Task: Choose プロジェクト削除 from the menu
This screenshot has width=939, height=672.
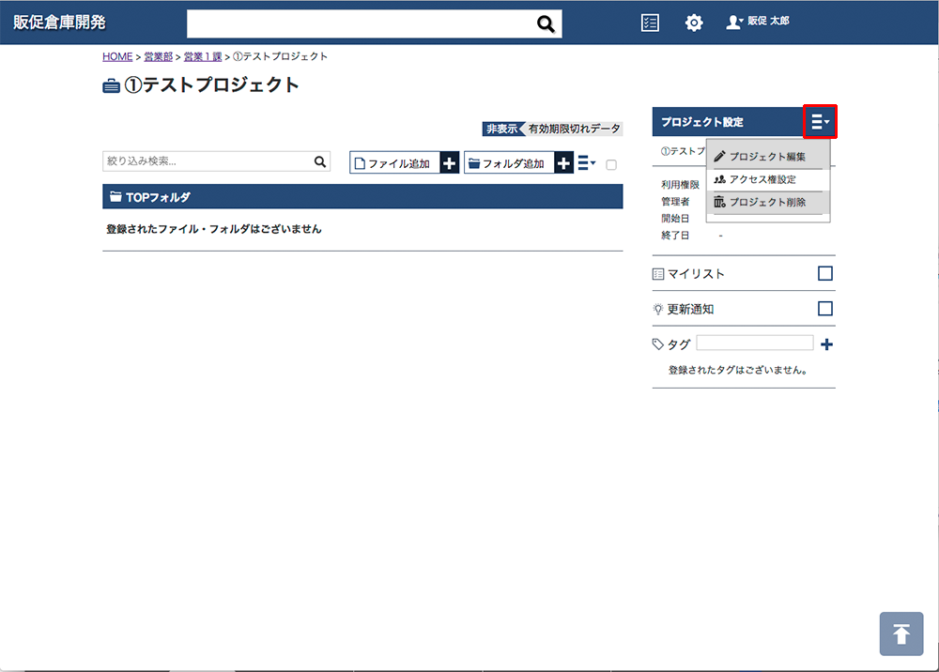Action: 768,202
